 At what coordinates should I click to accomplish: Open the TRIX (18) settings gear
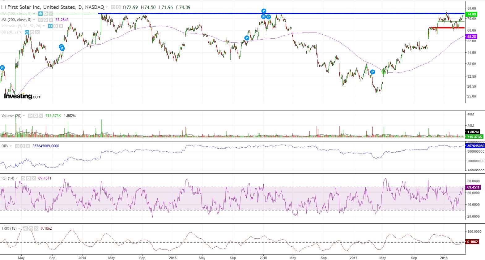[x=31, y=228]
